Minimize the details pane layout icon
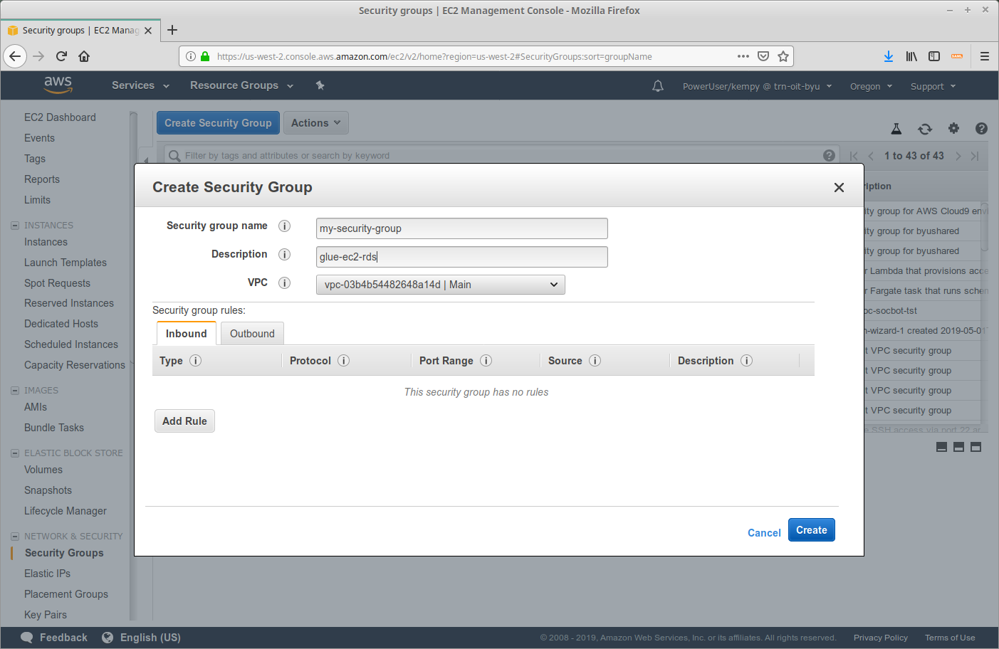999x649 pixels. click(941, 447)
